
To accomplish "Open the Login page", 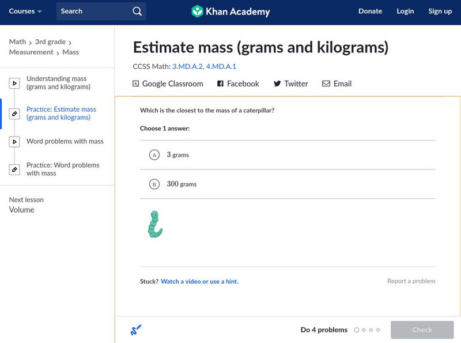I will click(405, 12).
